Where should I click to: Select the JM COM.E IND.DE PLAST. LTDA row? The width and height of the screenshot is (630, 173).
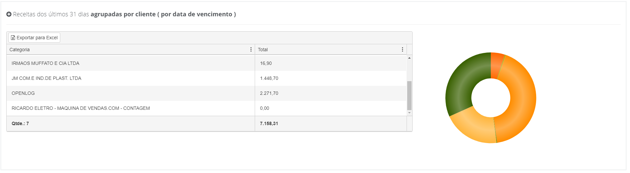click(46, 78)
